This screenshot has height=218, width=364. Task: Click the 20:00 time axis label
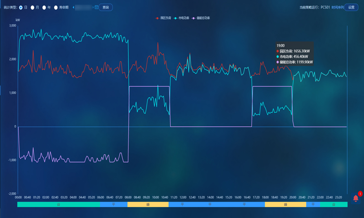(x=293, y=197)
